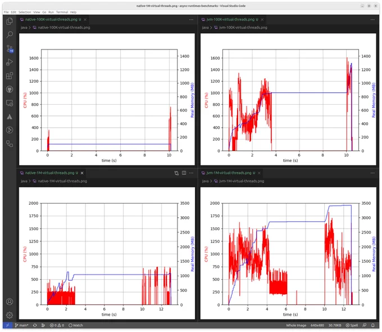Image resolution: width=382 pixels, height=332 pixels.
Task: Open java breadcrumb above jvm-100K image
Action: [x=205, y=28]
